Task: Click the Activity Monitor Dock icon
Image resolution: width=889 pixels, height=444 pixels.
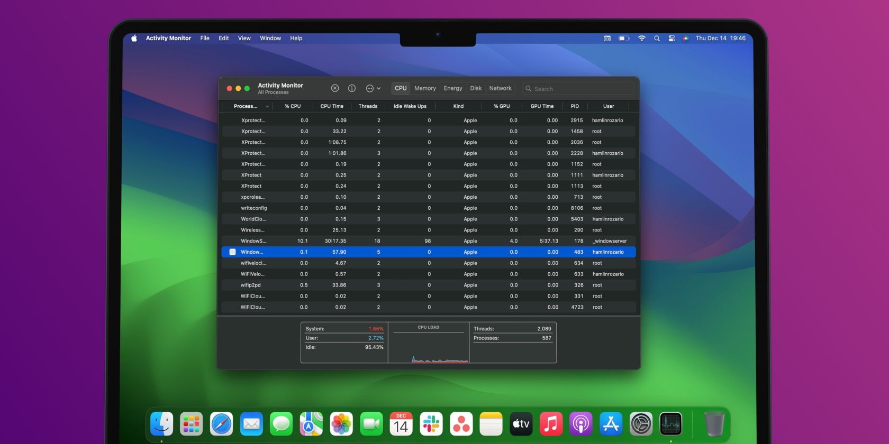Action: (x=670, y=424)
